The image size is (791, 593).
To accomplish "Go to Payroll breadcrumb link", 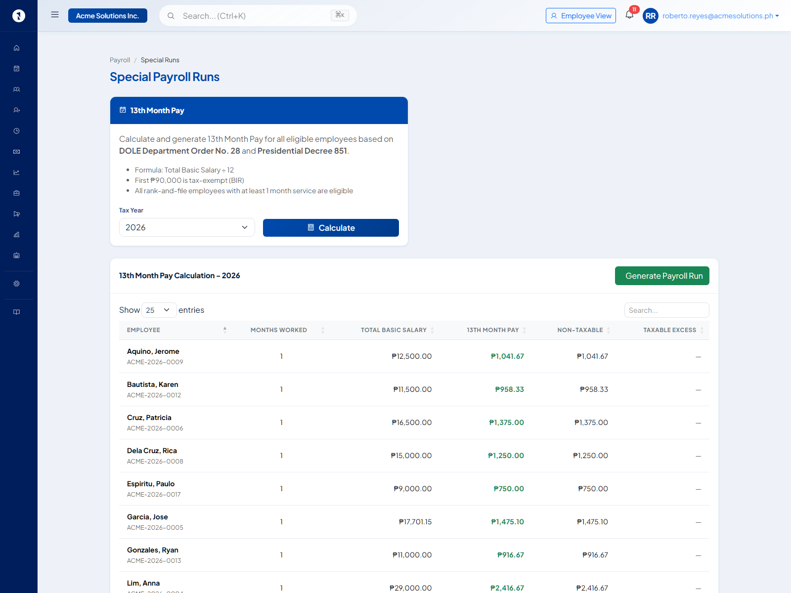I will click(x=120, y=60).
